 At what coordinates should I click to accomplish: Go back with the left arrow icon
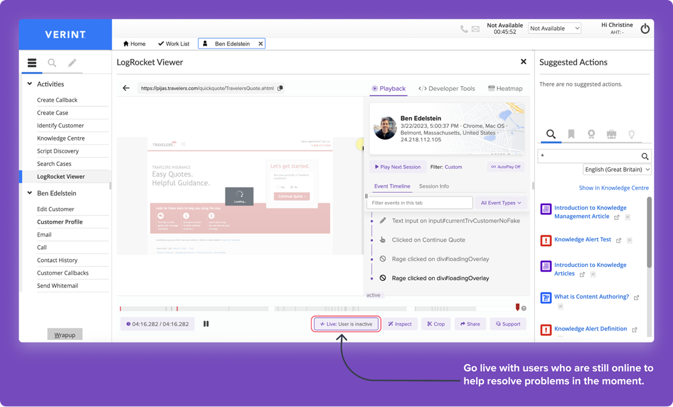[x=126, y=88]
